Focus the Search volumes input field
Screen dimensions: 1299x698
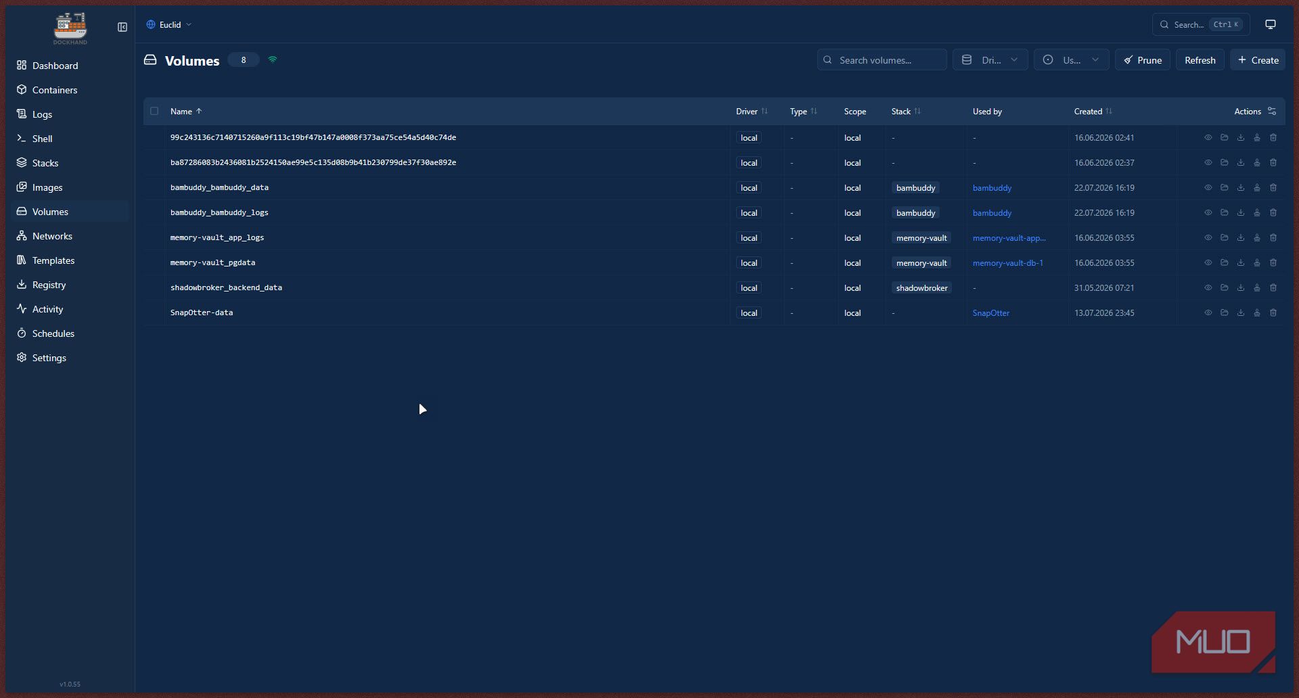[882, 60]
